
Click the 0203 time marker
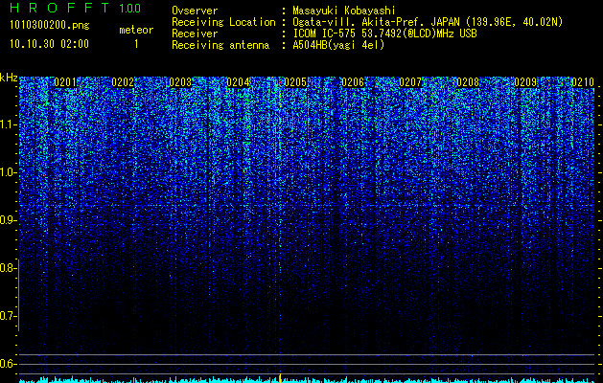click(x=180, y=82)
